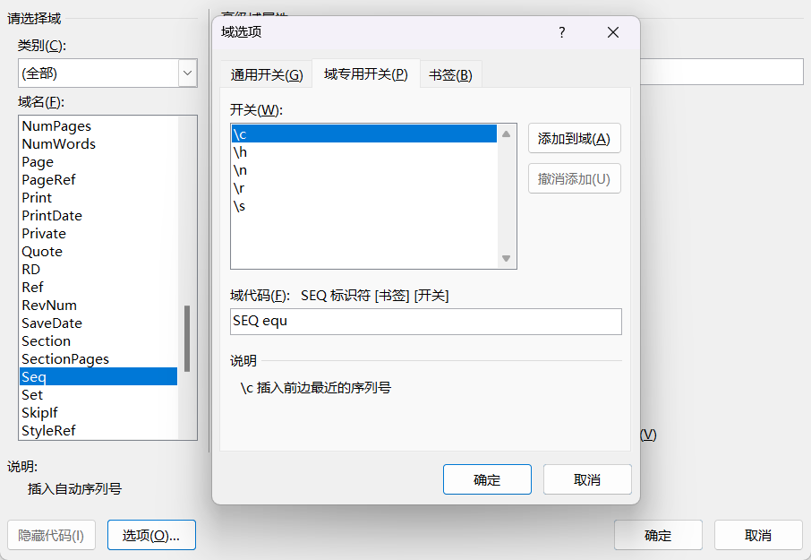Cancel the 域选项 dialog with 取消

pos(587,479)
